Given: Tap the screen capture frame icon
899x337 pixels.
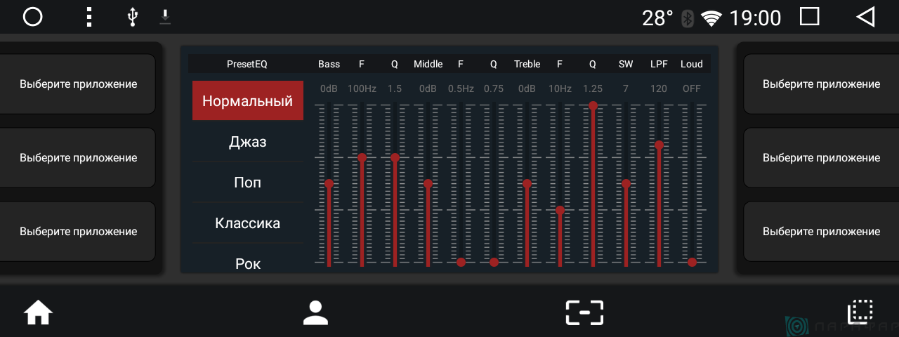Looking at the screenshot, I should pos(584,312).
